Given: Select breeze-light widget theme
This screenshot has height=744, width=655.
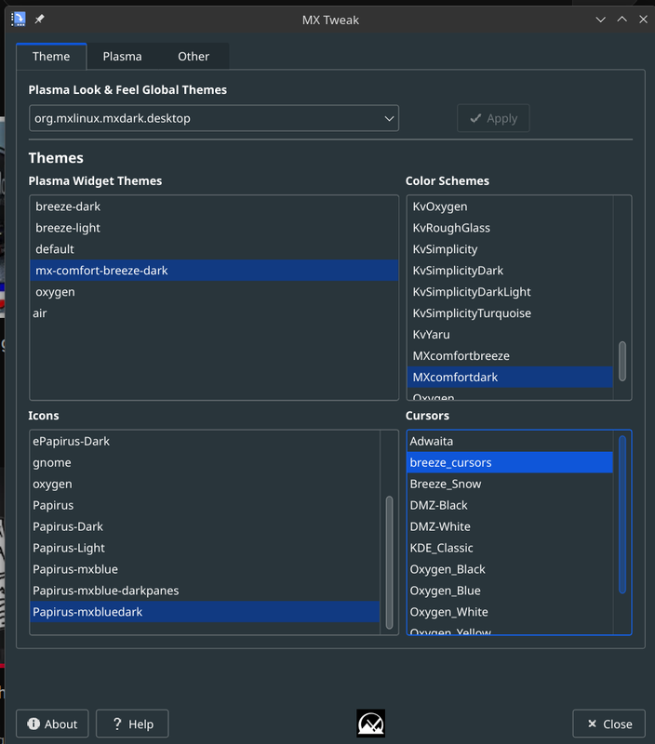Looking at the screenshot, I should coord(214,228).
